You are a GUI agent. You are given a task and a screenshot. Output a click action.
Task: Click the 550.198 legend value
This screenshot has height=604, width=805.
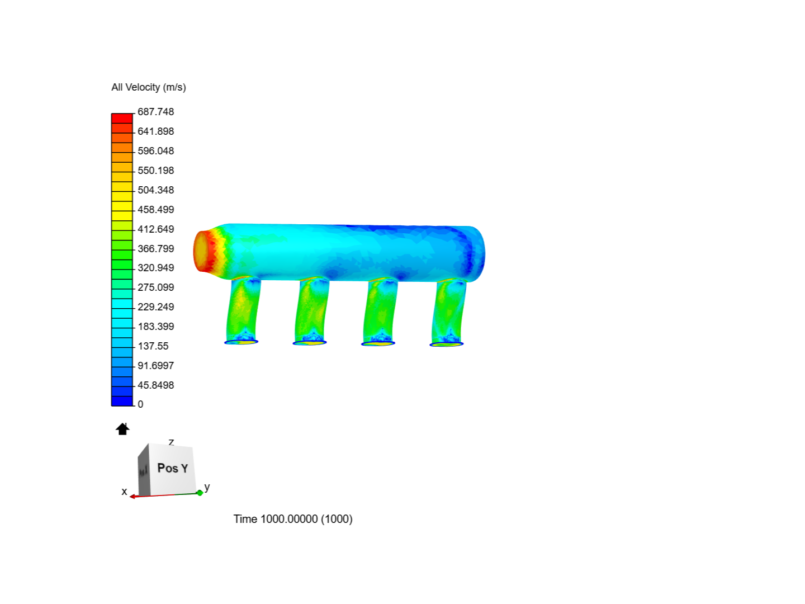[156, 171]
